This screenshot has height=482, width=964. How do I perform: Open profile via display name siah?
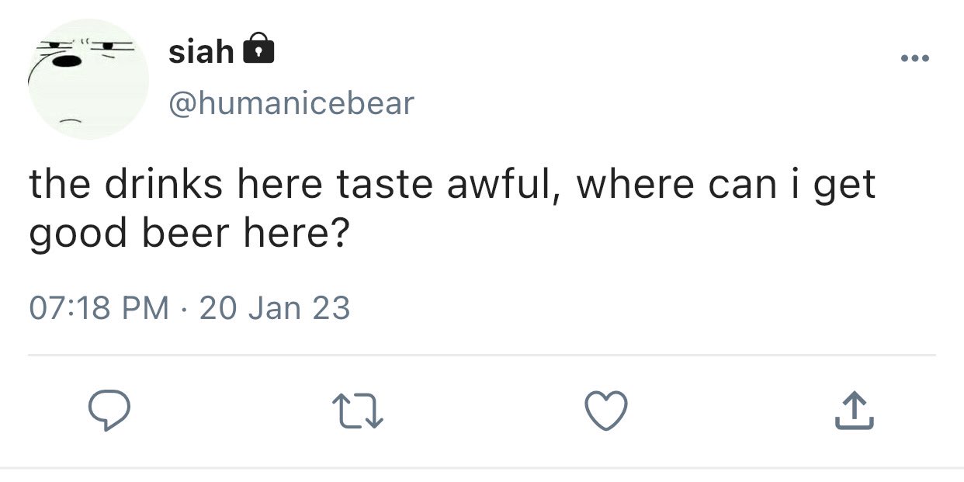[x=201, y=52]
